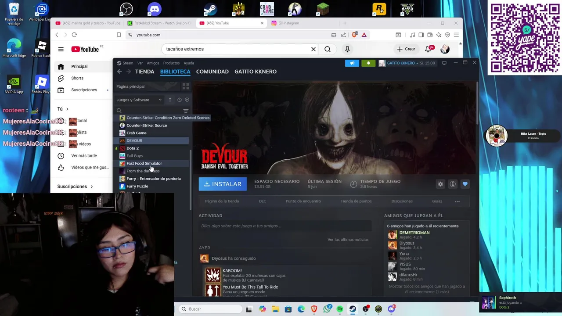This screenshot has height=316, width=562.
Task: Open friend Diyosus in friends list
Action: click(x=407, y=243)
